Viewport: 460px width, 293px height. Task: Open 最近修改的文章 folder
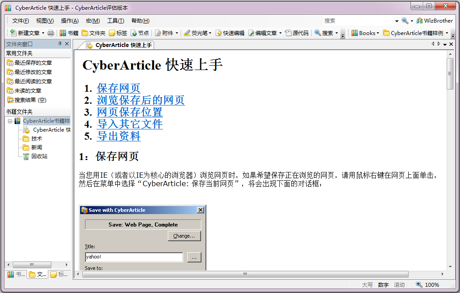[x=29, y=72]
